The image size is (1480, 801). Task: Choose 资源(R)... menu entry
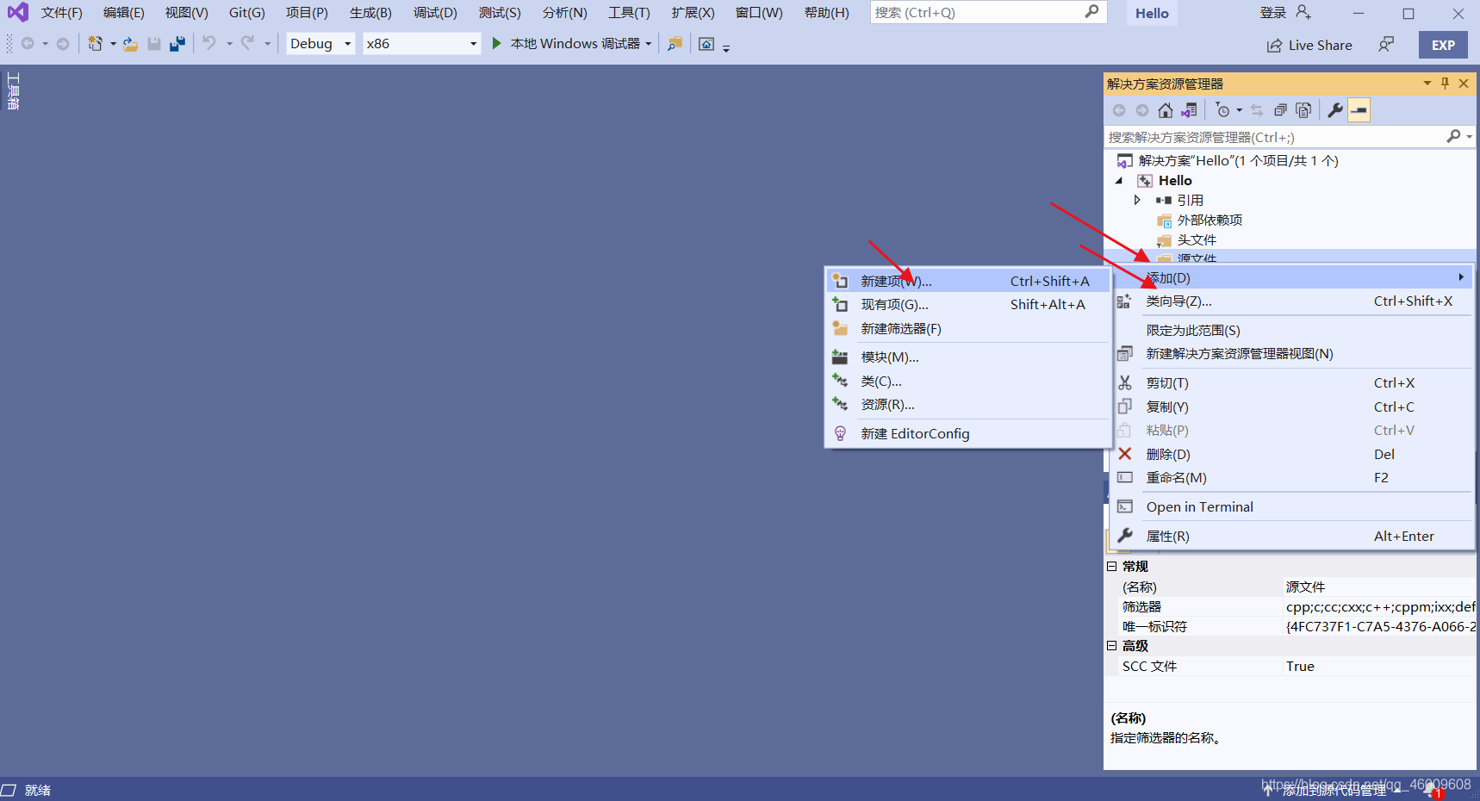[967, 405]
